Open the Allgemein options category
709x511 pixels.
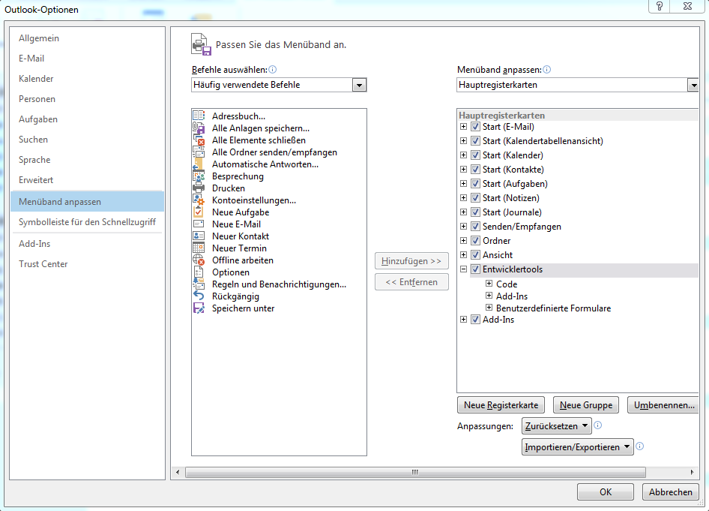click(x=87, y=38)
